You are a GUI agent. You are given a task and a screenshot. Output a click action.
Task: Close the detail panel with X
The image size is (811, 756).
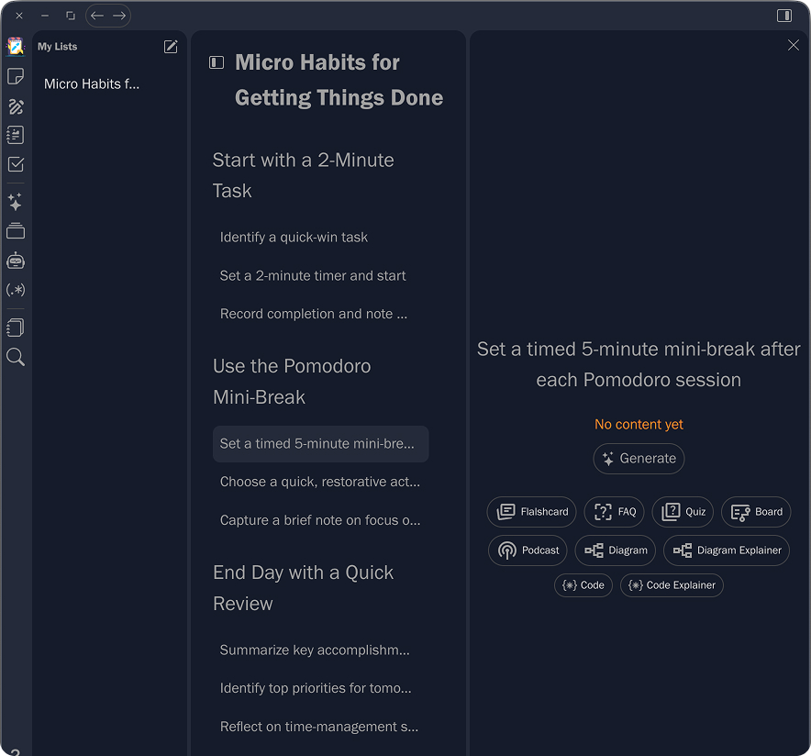[x=794, y=45]
